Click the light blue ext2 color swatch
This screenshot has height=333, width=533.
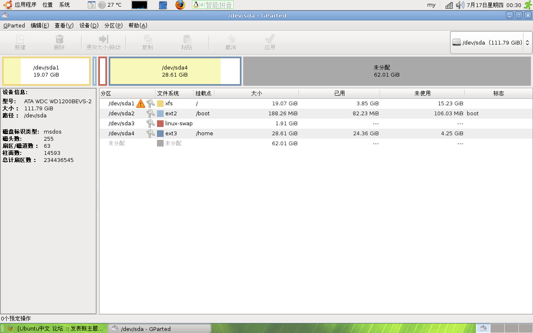(x=160, y=113)
